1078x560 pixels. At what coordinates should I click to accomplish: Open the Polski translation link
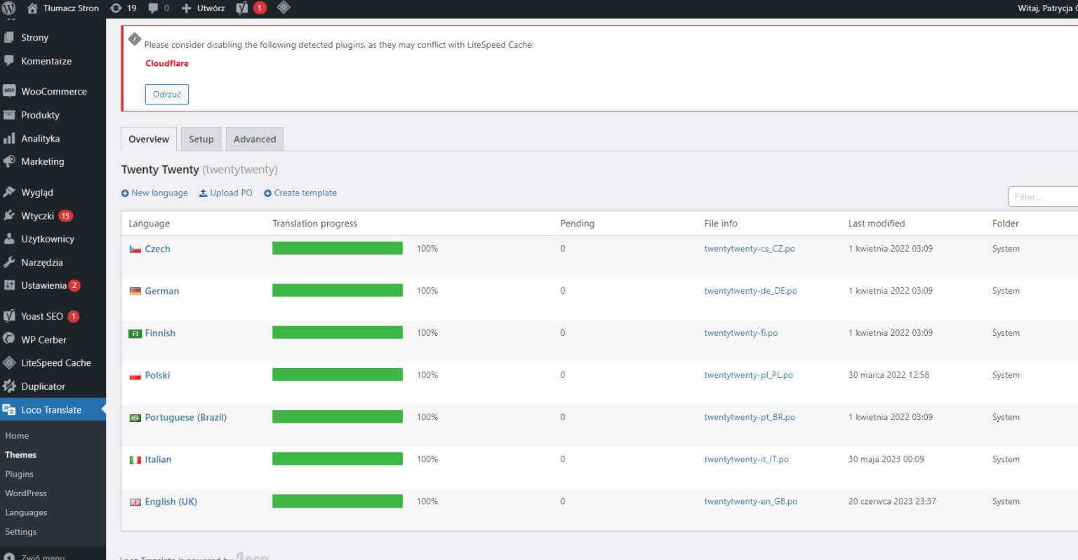coord(157,375)
